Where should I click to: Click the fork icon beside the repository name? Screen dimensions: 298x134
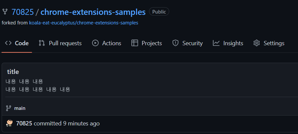point(5,12)
